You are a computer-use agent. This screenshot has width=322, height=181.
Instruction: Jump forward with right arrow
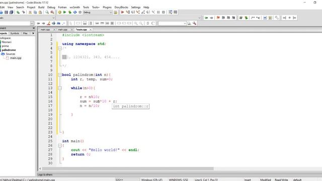pos(211,18)
